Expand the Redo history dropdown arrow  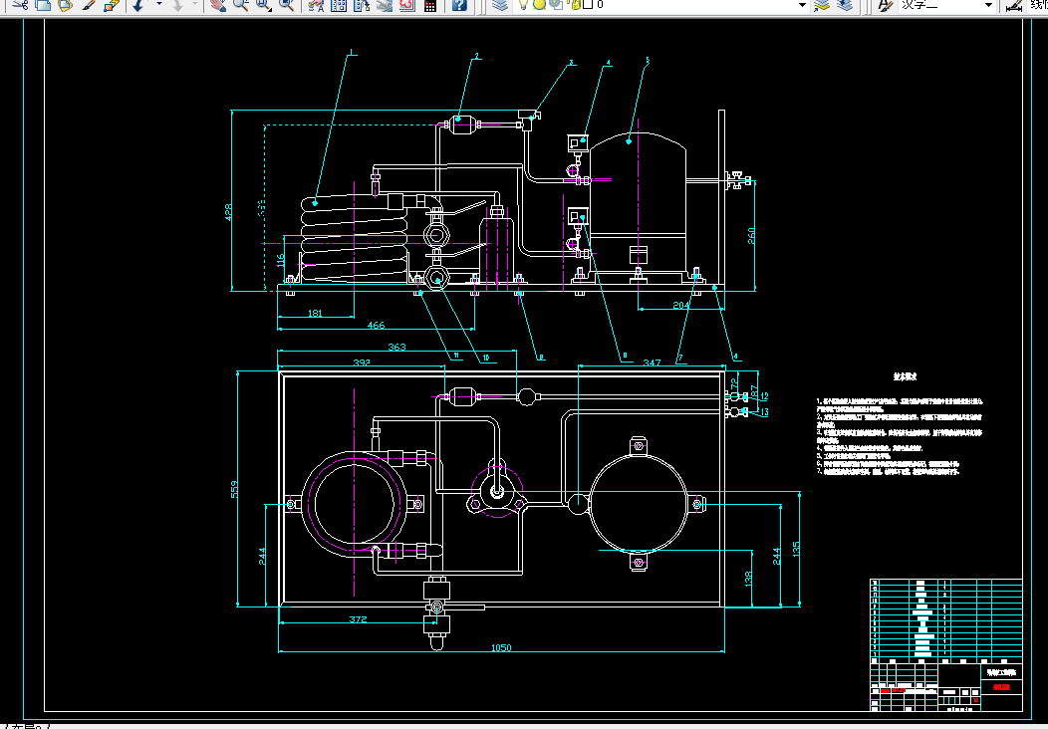196,5
